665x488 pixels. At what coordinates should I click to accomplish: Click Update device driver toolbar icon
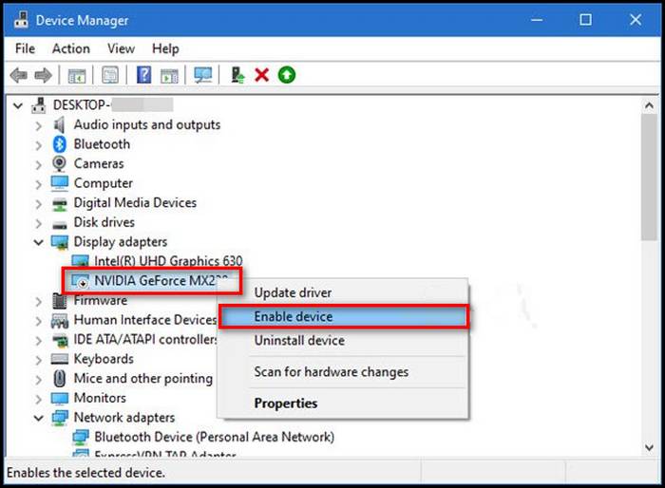(237, 75)
